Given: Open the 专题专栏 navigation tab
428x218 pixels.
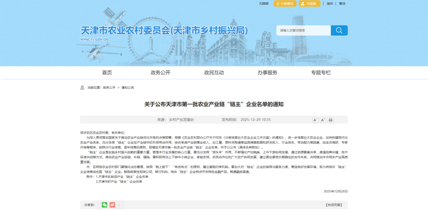Looking at the screenshot, I should [x=321, y=73].
